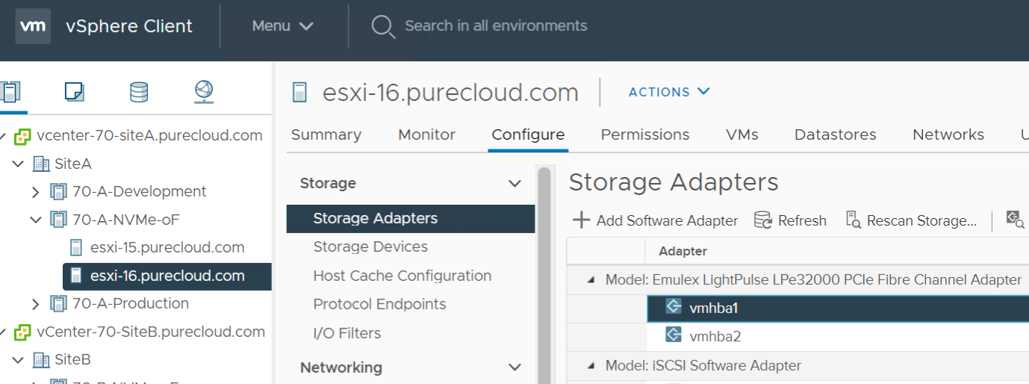Open the Networks tab

[948, 134]
